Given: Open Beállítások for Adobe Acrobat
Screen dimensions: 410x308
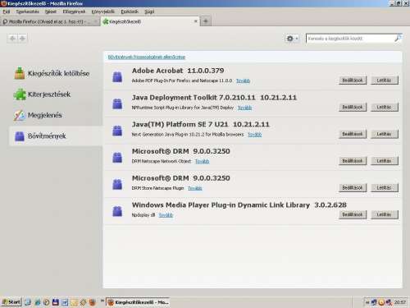Looking at the screenshot, I should click(353, 80).
